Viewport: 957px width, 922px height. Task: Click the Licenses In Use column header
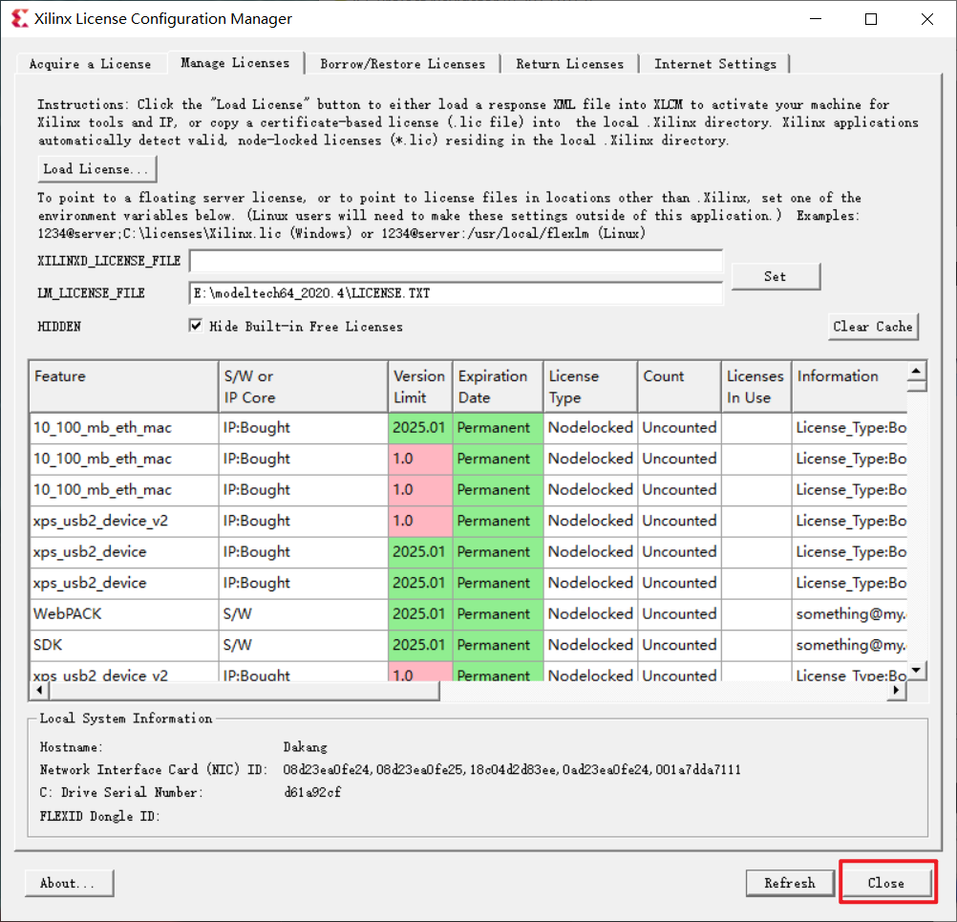756,387
